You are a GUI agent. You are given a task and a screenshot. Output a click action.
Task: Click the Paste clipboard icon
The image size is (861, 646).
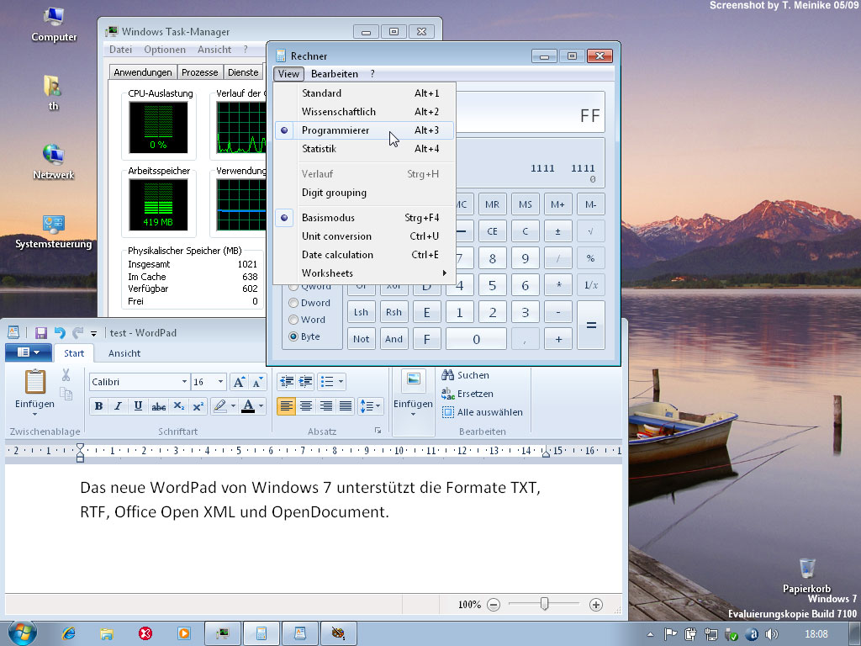[34, 381]
